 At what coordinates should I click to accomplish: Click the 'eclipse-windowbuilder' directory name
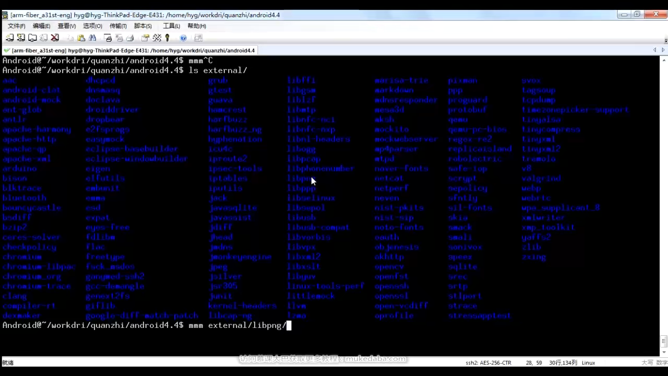(137, 158)
